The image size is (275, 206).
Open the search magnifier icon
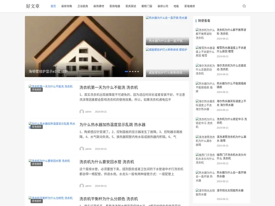pyautogui.click(x=244, y=6)
